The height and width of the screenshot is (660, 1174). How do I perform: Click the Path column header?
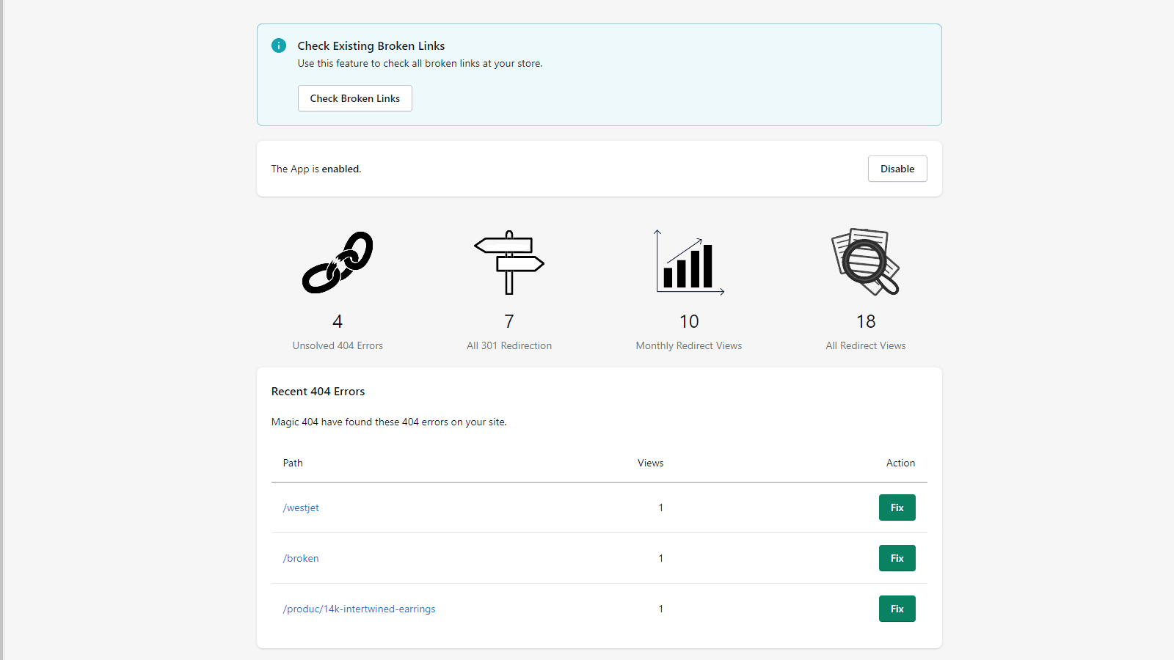[x=293, y=463]
